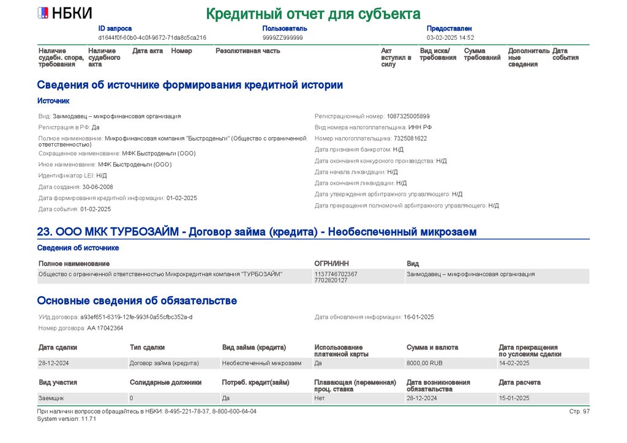Image resolution: width=627 pixels, height=443 pixels.
Task: Click page number "Стр. 97"
Action: pos(579,411)
